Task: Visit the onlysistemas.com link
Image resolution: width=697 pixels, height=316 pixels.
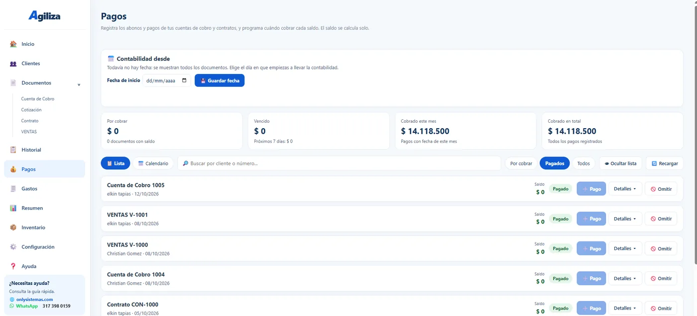Action: tap(34, 300)
